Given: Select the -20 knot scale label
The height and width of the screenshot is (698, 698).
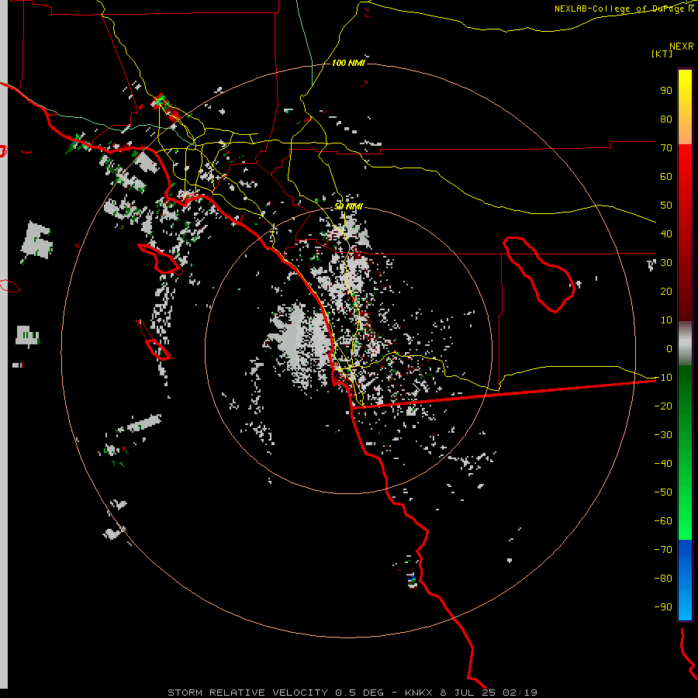Looking at the screenshot, I should coord(663,406).
